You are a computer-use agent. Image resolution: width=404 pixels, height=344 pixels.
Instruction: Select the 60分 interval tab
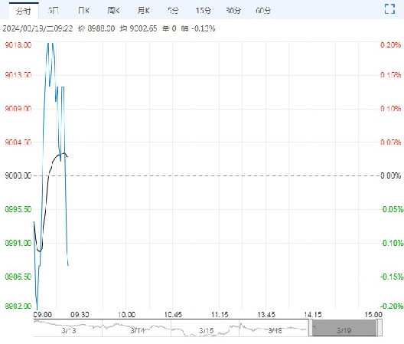click(x=263, y=11)
